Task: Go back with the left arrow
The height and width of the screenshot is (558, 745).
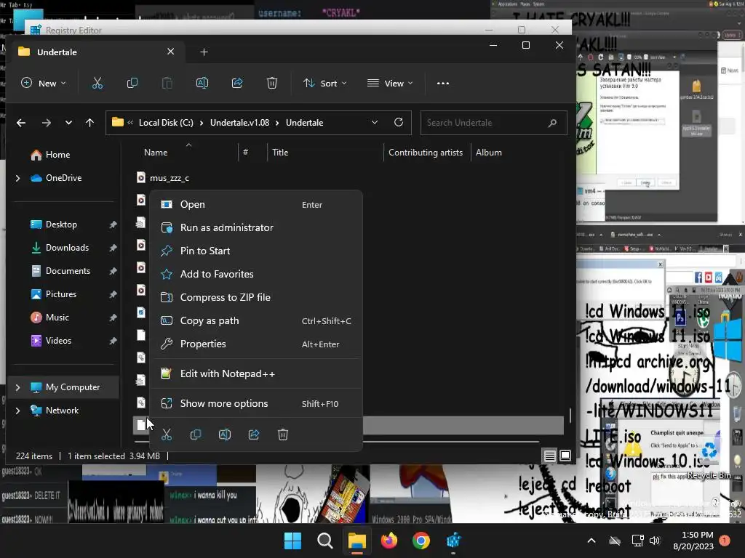Action: point(21,123)
